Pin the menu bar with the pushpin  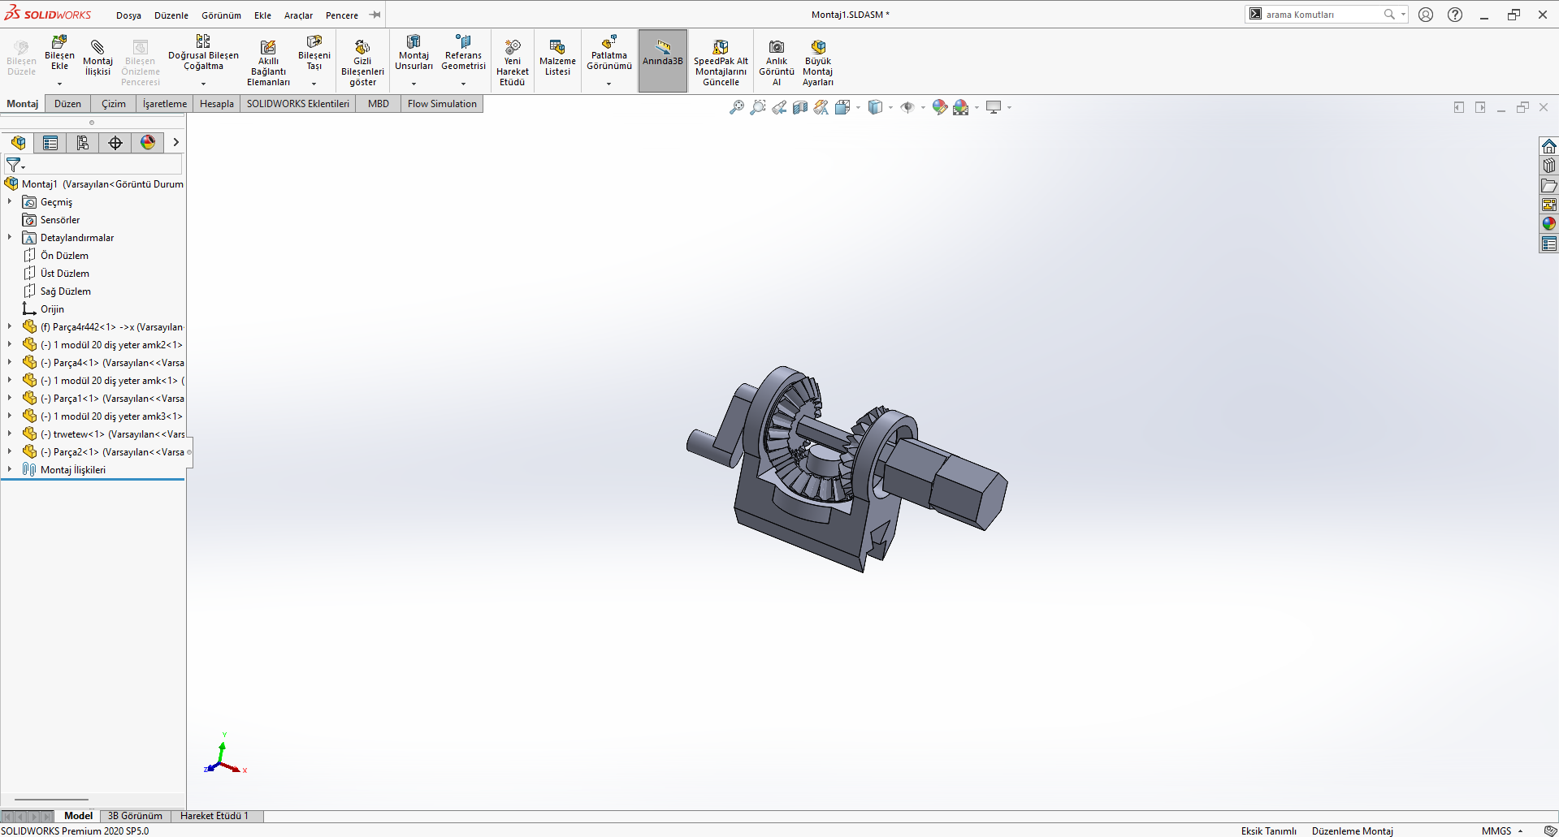(375, 15)
